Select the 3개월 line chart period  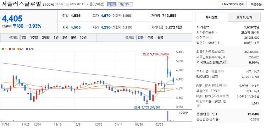[46, 38]
